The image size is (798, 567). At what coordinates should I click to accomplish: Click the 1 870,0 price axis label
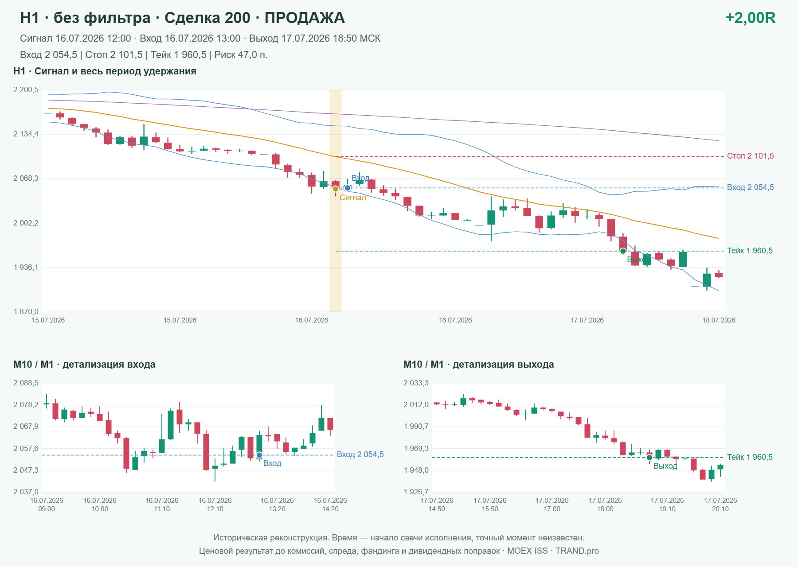26,312
